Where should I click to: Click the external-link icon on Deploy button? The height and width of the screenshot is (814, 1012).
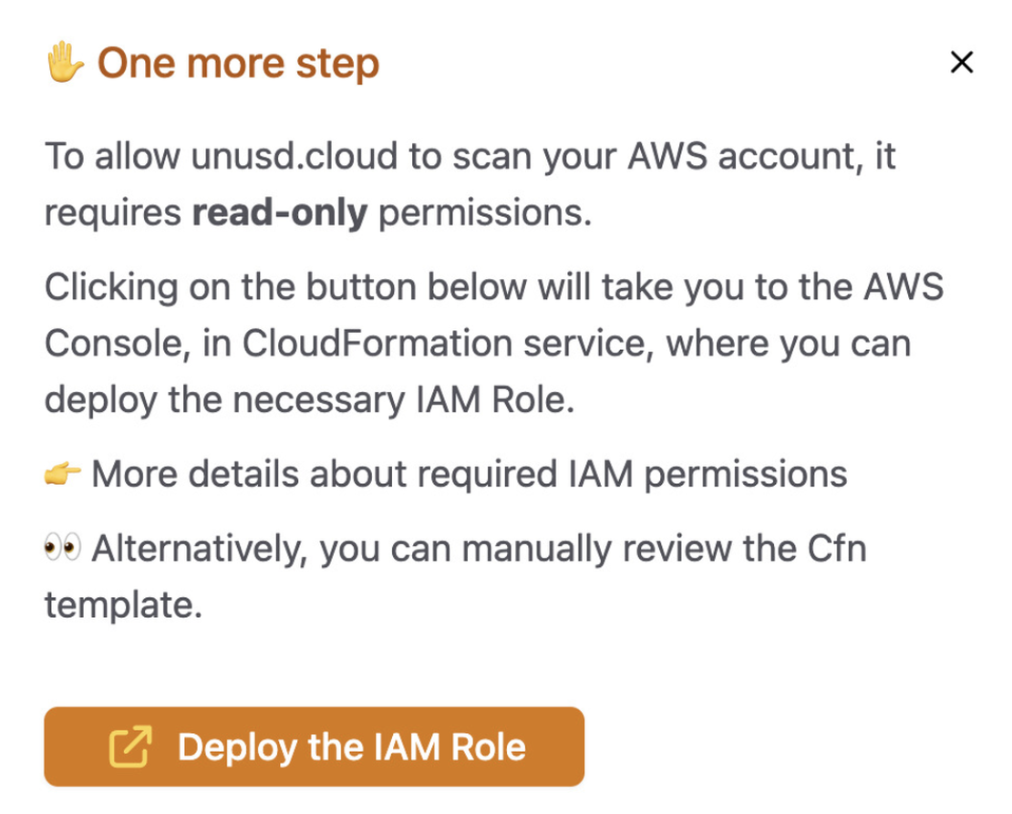point(130,747)
